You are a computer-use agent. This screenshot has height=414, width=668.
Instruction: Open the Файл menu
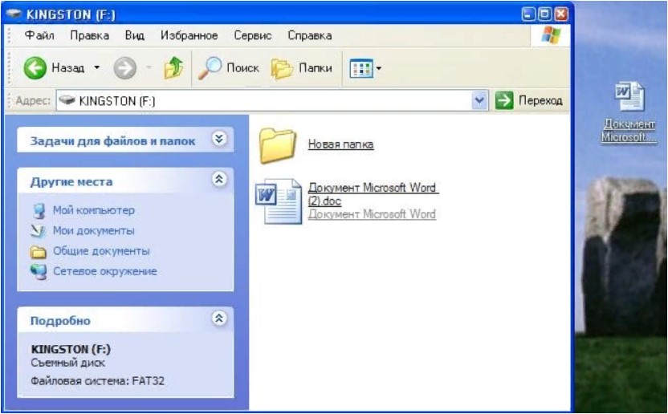tap(40, 36)
